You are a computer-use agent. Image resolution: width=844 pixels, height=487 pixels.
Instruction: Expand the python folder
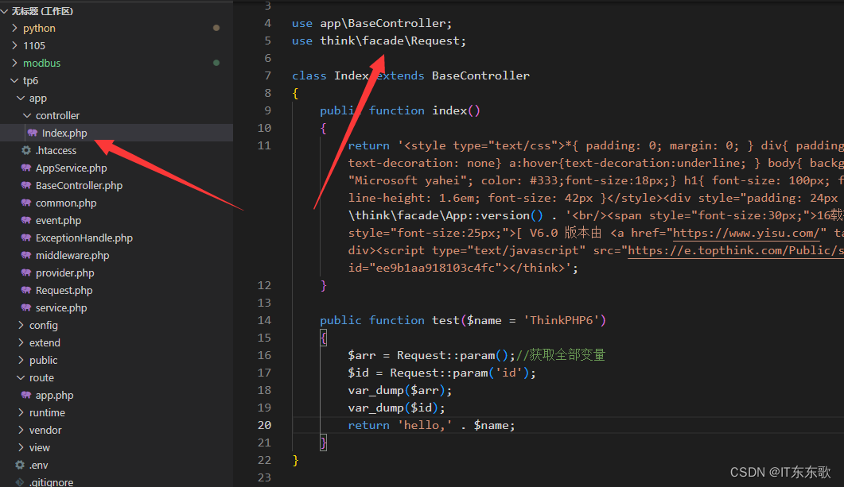(14, 28)
